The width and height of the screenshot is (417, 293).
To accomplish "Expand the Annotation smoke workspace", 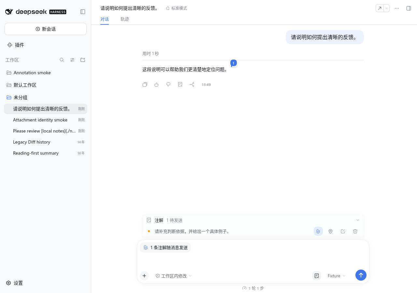I will point(46,73).
